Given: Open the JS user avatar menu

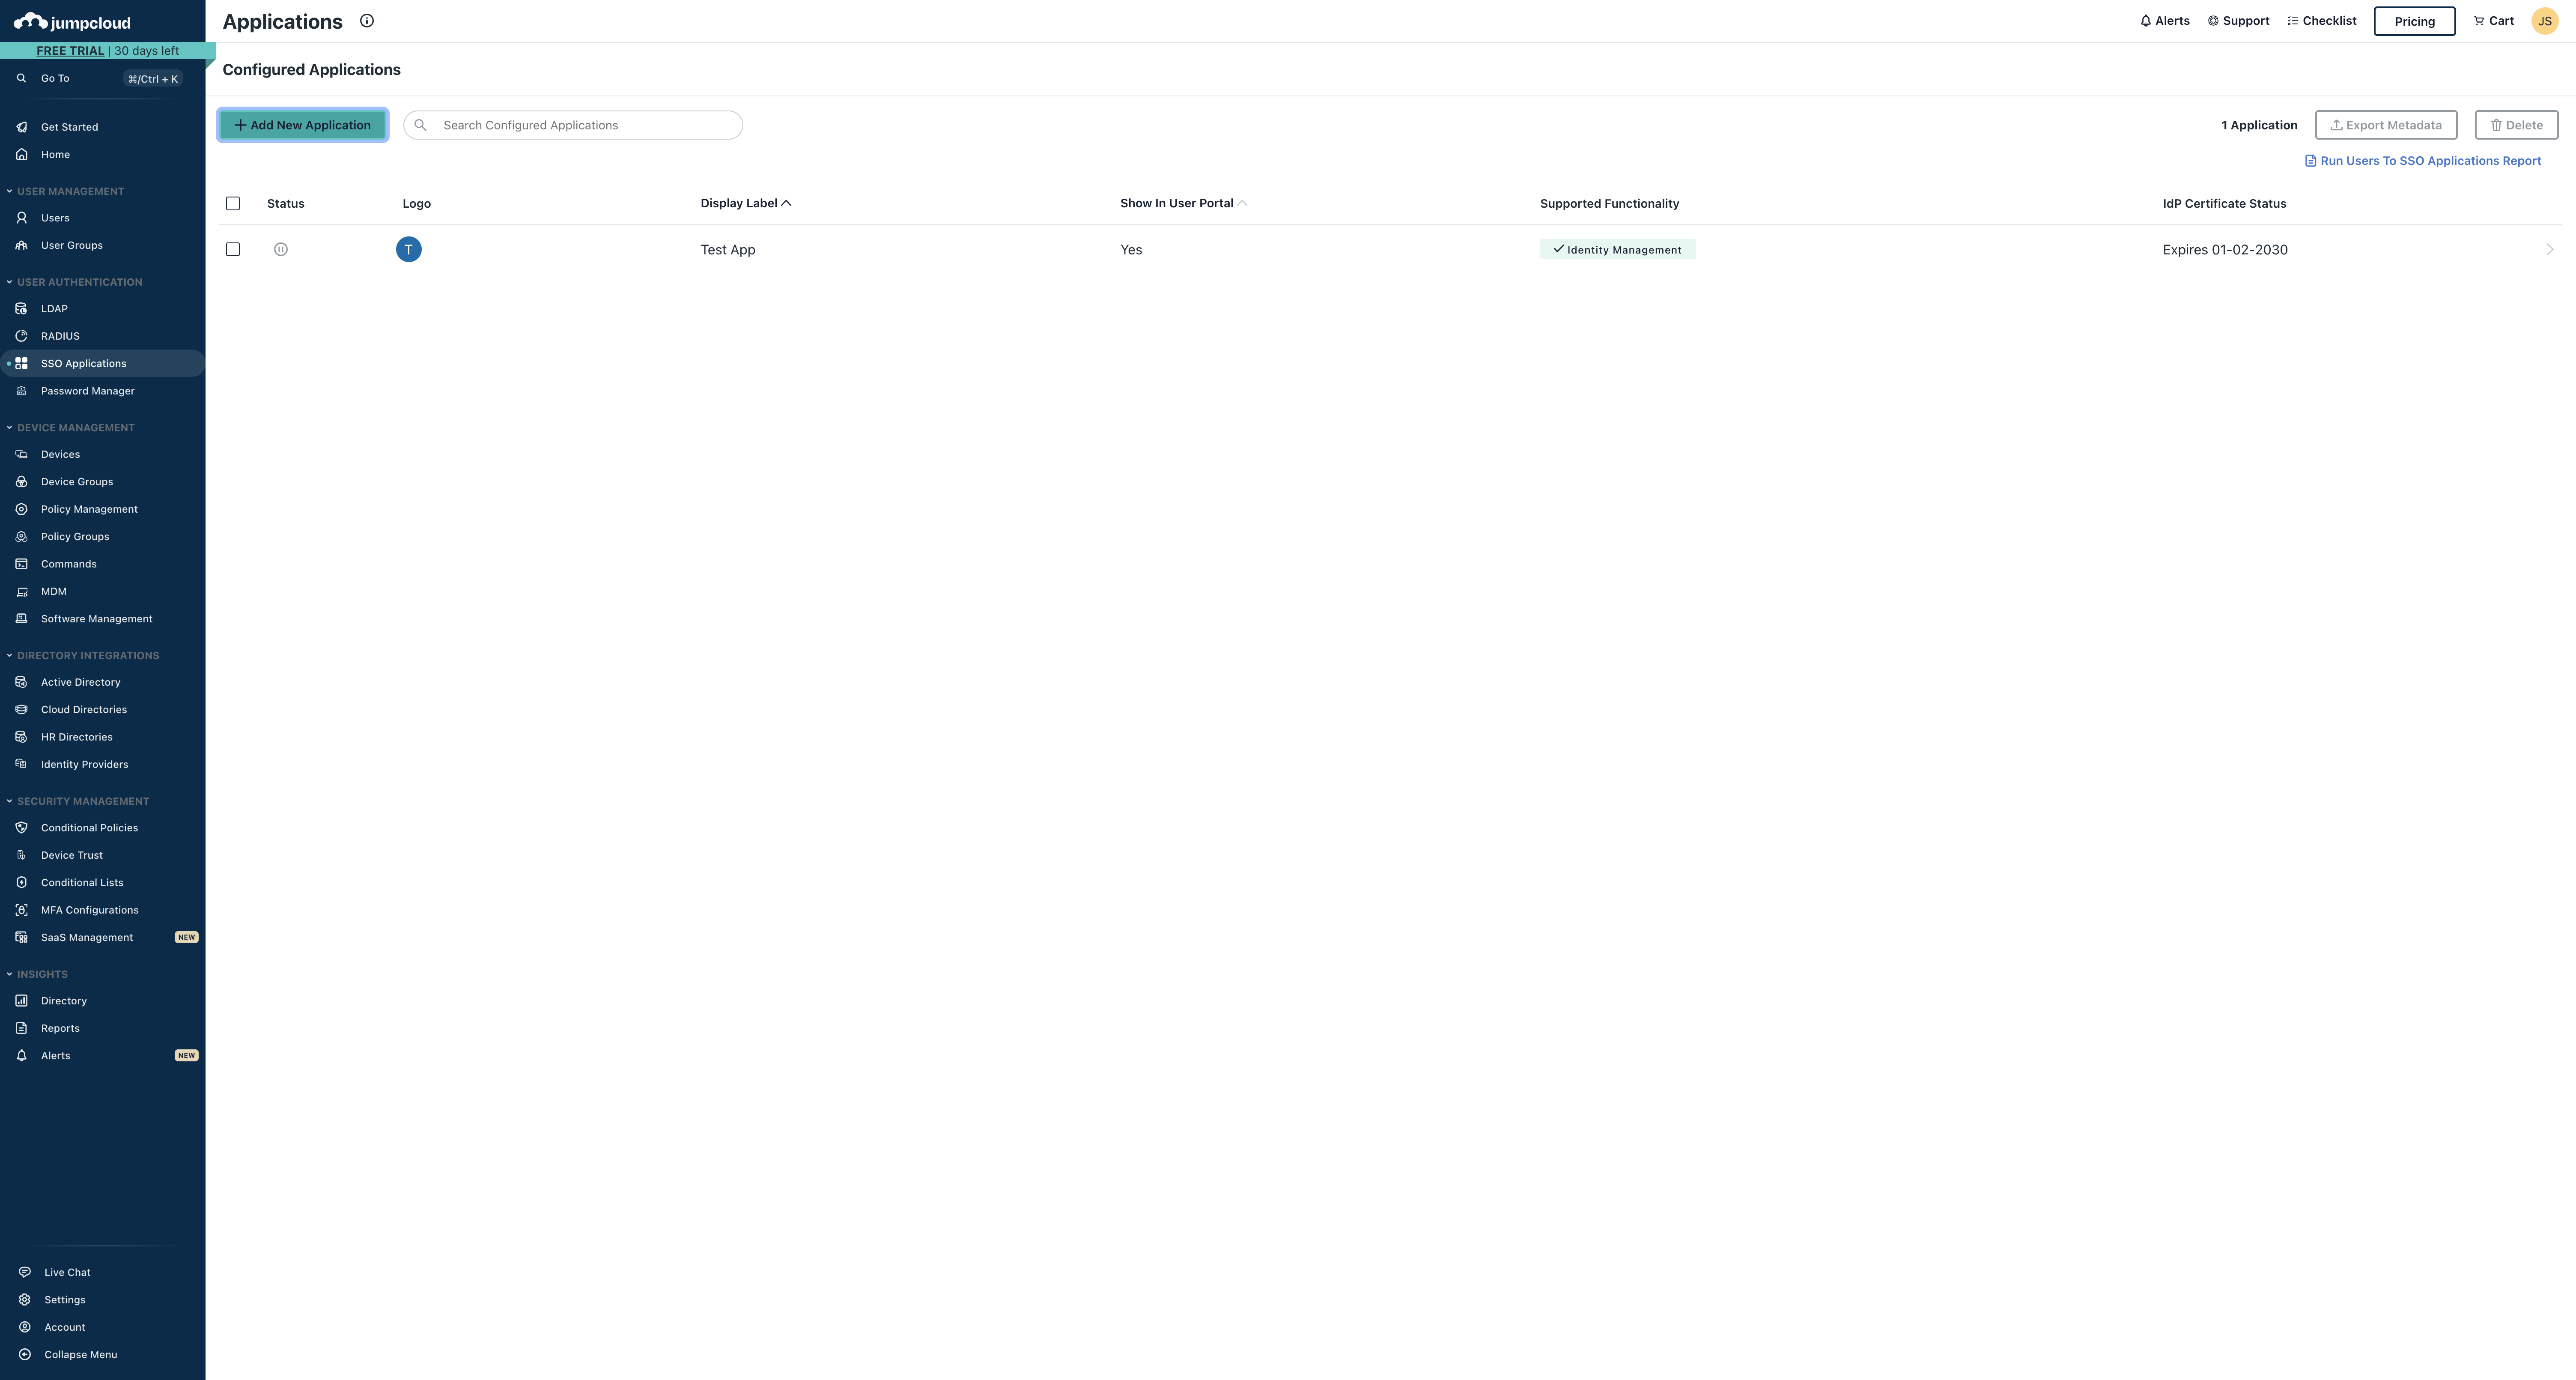Looking at the screenshot, I should coord(2545,21).
